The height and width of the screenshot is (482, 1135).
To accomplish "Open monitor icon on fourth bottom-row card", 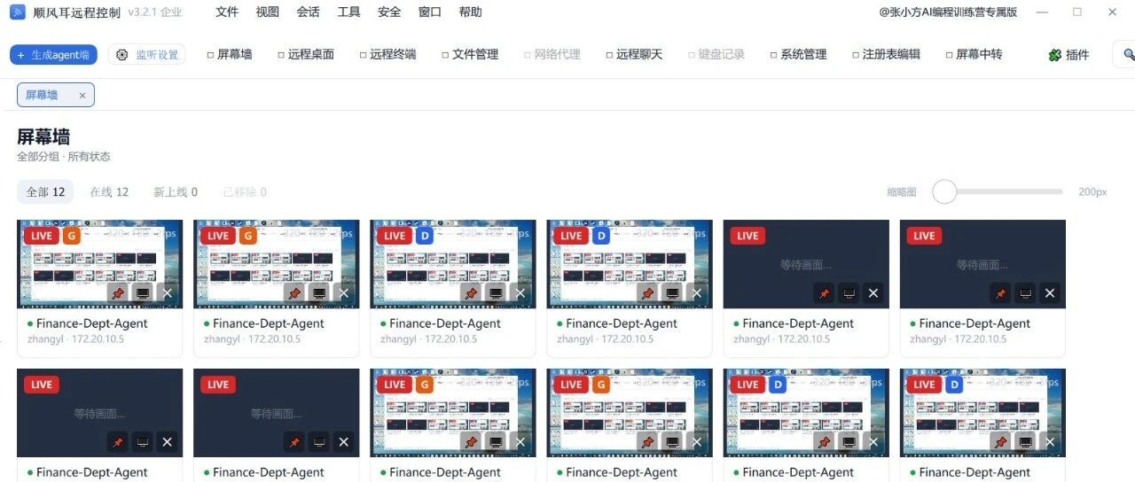I will click(x=671, y=442).
